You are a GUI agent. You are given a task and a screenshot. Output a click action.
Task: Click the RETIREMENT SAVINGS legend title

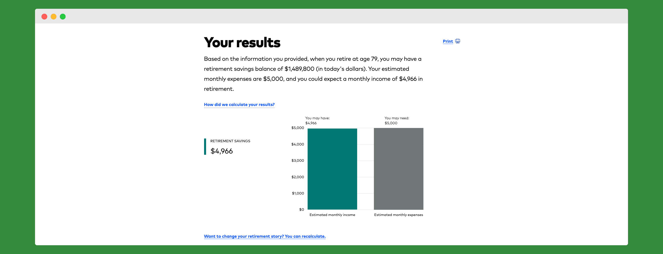pyautogui.click(x=230, y=141)
